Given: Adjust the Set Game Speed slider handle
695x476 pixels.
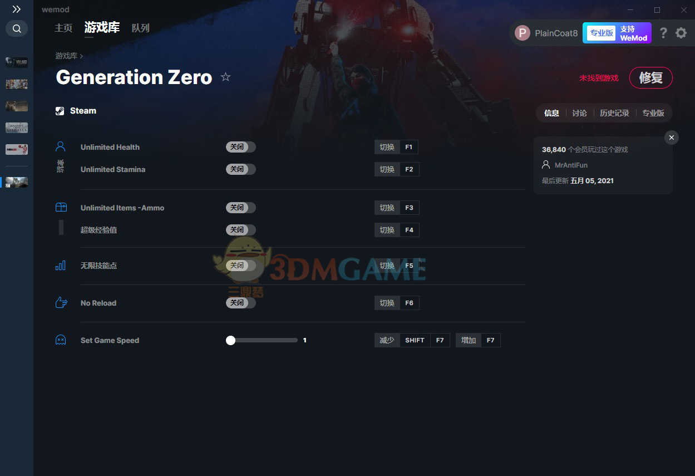Looking at the screenshot, I should tap(231, 340).
